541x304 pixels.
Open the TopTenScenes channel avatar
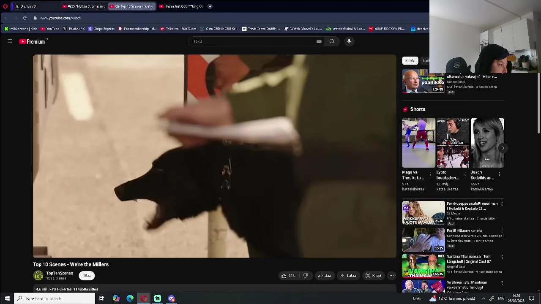click(x=38, y=276)
